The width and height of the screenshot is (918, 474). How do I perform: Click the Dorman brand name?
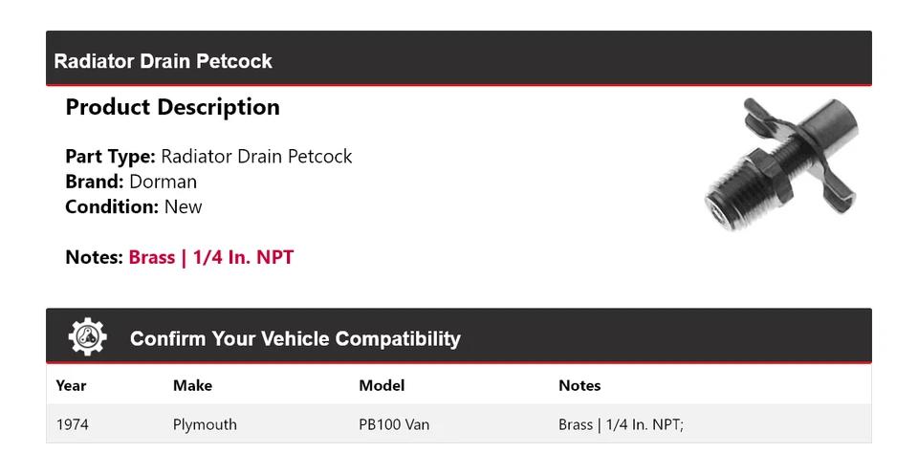164,182
